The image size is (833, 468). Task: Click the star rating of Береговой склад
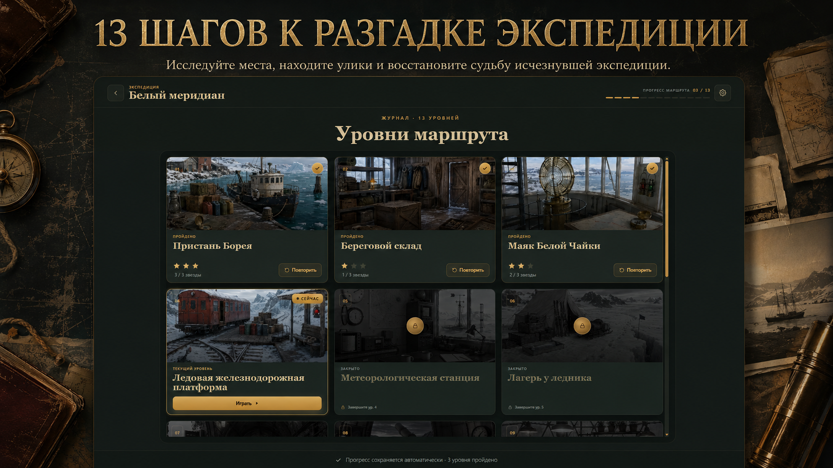(x=354, y=266)
